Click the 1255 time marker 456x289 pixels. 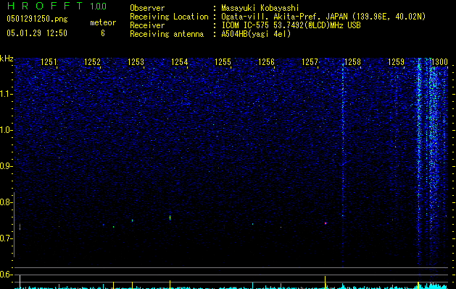223,62
